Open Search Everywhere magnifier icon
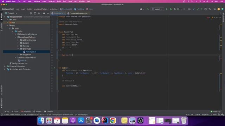This screenshot has width=225, height=126. click(x=214, y=9)
